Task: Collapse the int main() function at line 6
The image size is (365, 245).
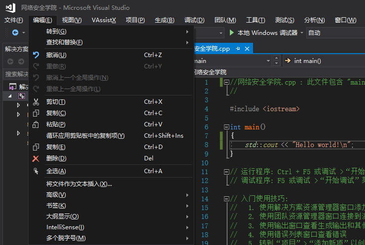Action: pos(226,127)
